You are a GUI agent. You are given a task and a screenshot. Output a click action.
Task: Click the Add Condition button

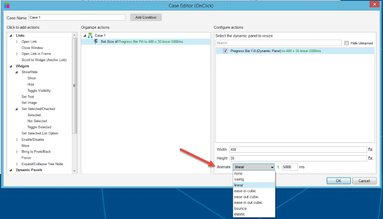146,17
